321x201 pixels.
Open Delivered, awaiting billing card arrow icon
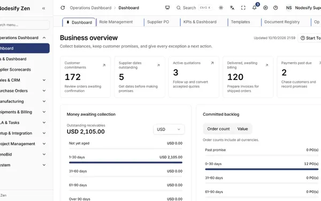click(267, 65)
